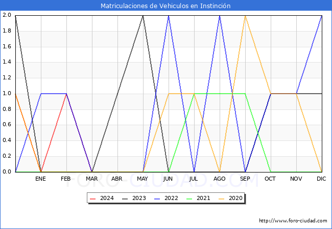Click the DIC month axis label
This screenshot has width=332, height=229.
point(321,179)
